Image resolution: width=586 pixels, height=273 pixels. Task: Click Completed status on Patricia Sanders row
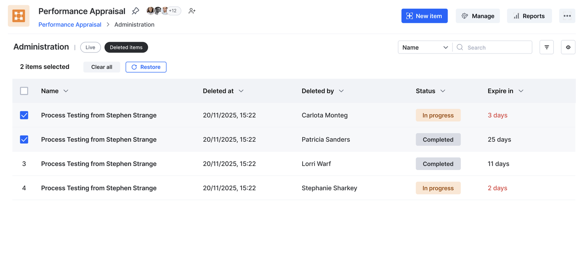[438, 139]
